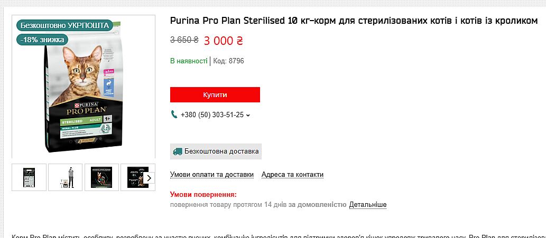This screenshot has width=546, height=238.
Task: Expand the phone numbers dropdown arrow
Action: (248, 115)
